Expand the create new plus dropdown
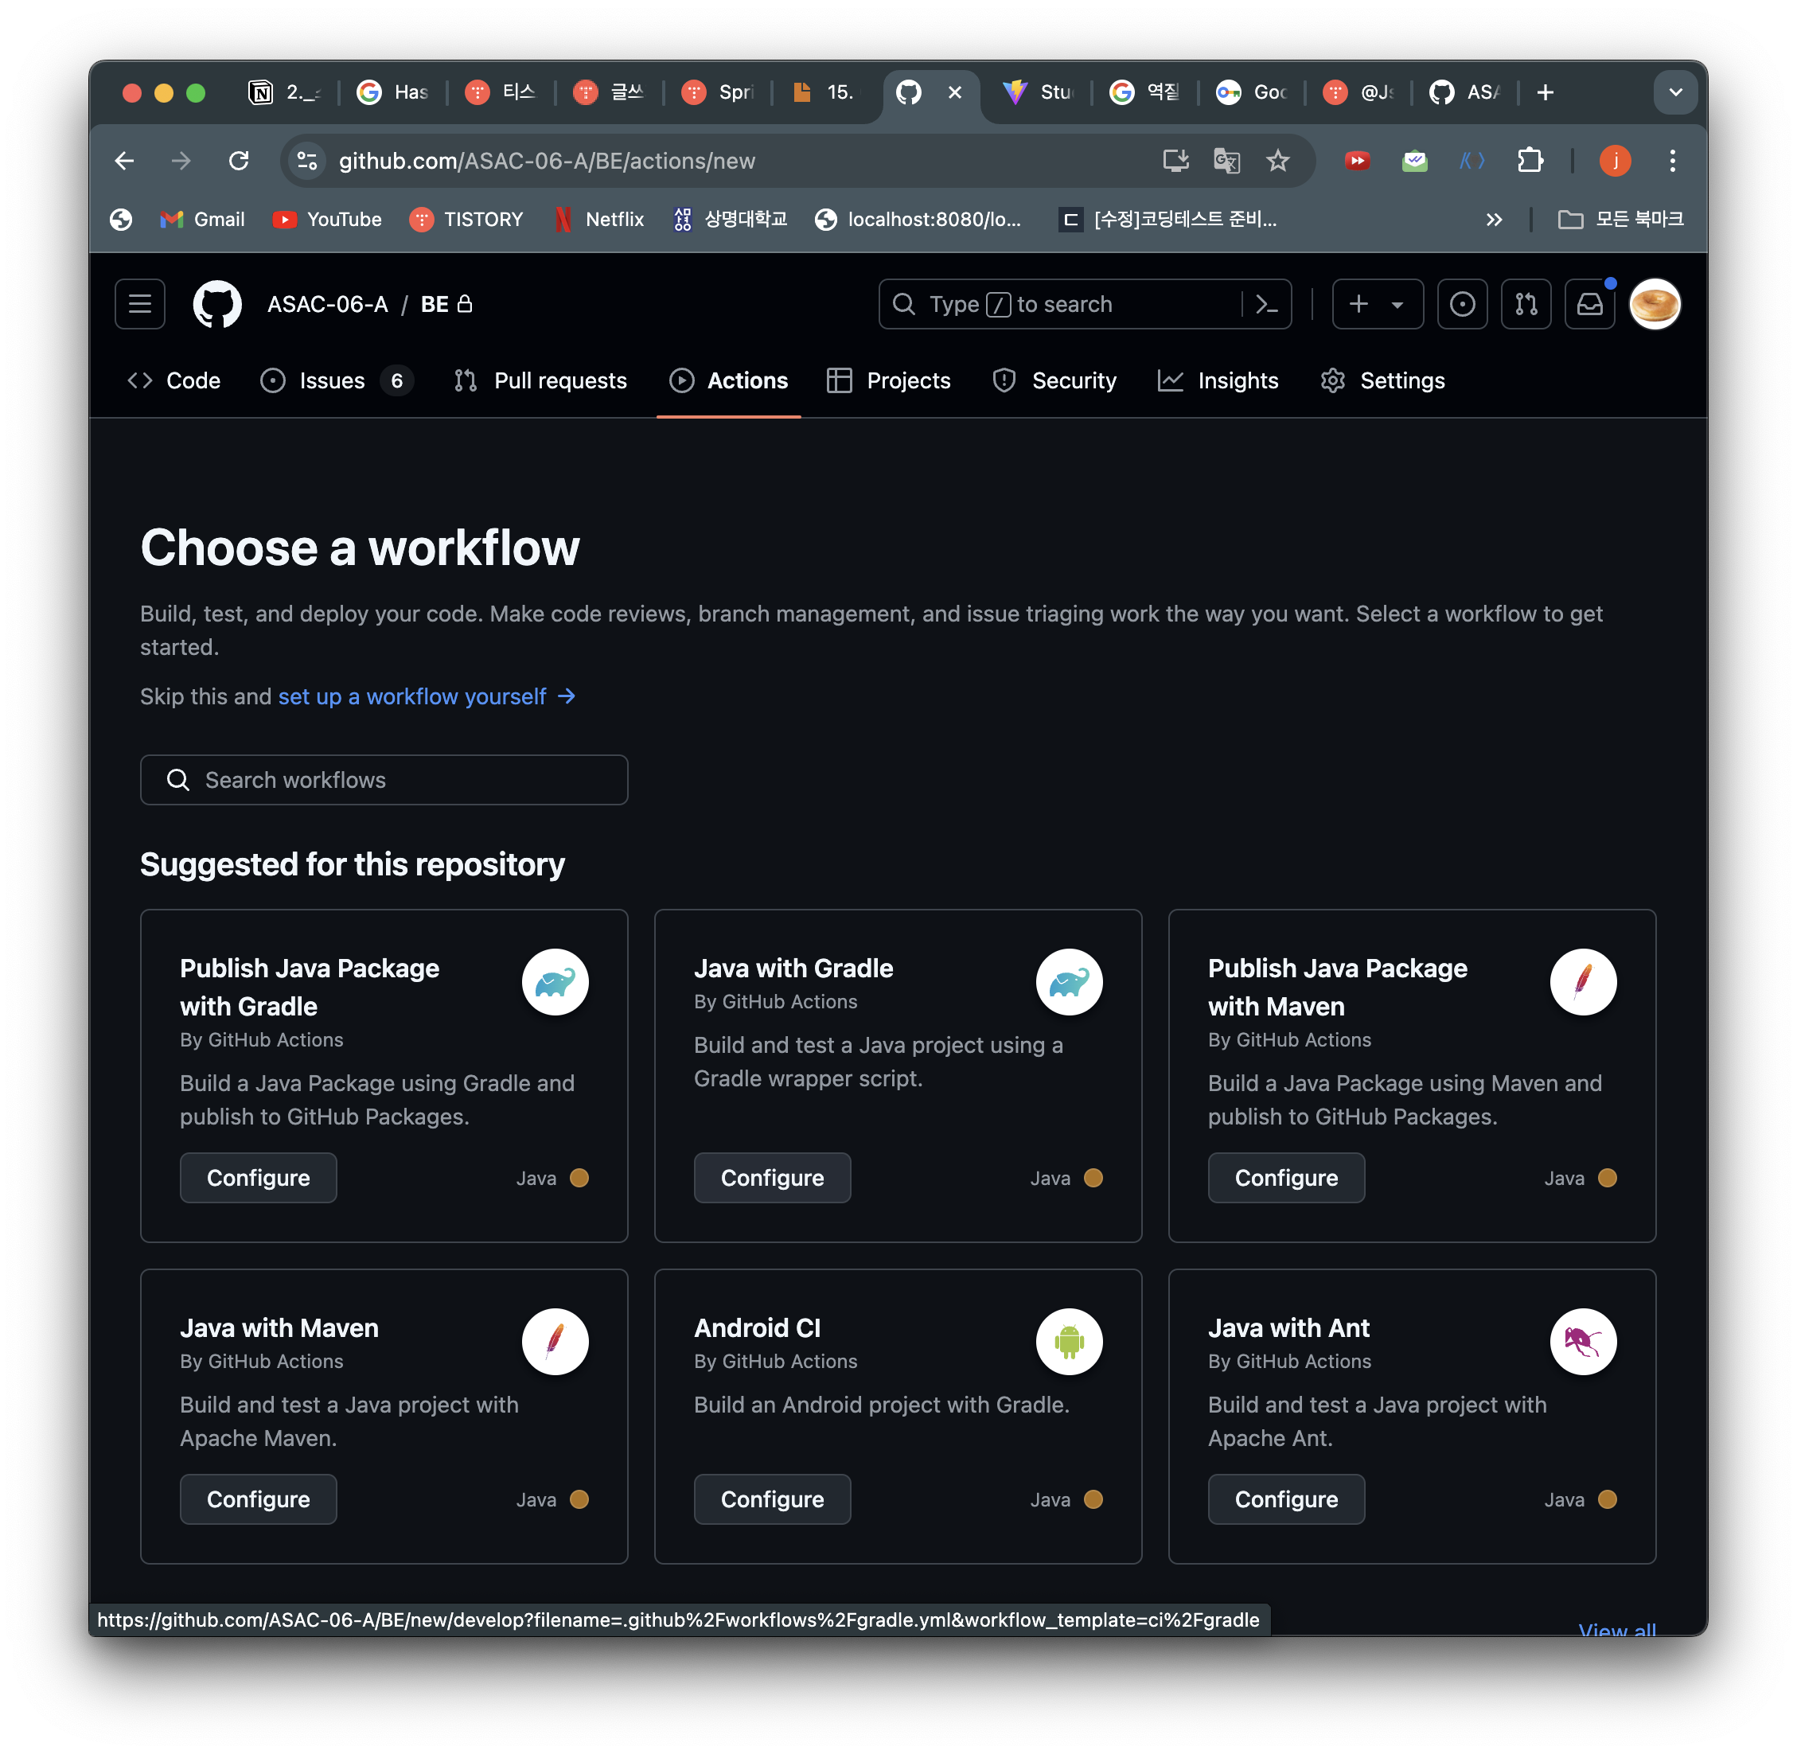The width and height of the screenshot is (1797, 1754). click(1377, 304)
